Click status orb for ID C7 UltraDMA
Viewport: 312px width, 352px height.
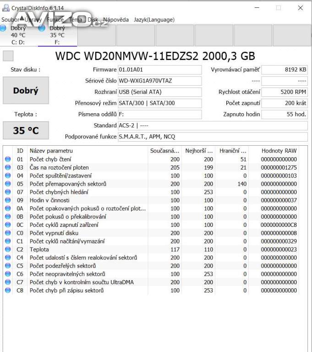click(x=8, y=282)
